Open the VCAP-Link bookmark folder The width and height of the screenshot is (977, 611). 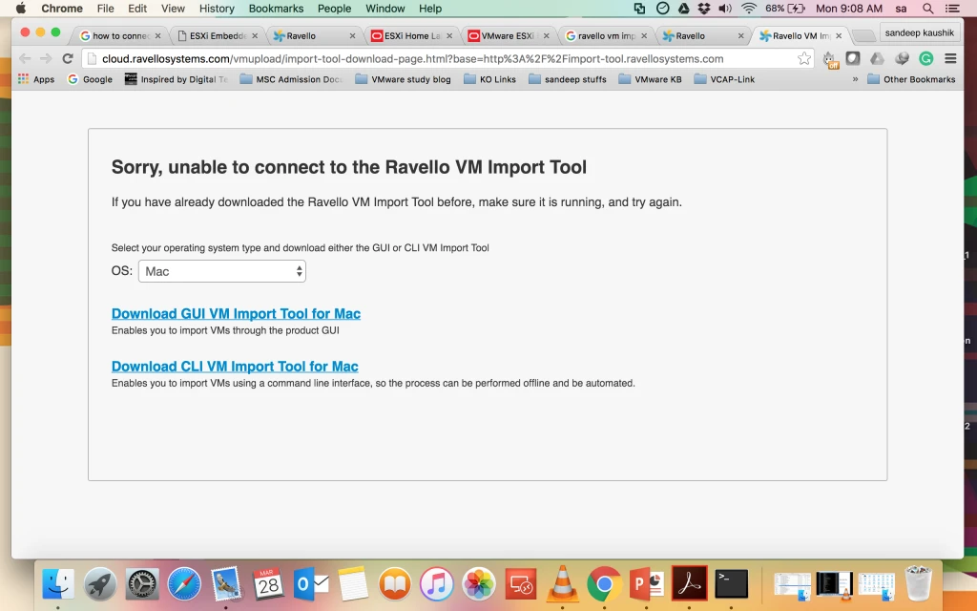724,79
